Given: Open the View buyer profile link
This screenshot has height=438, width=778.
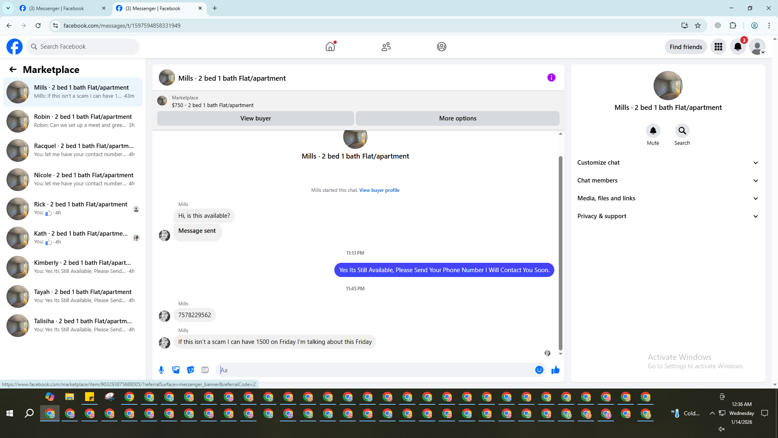Looking at the screenshot, I should 379,190.
